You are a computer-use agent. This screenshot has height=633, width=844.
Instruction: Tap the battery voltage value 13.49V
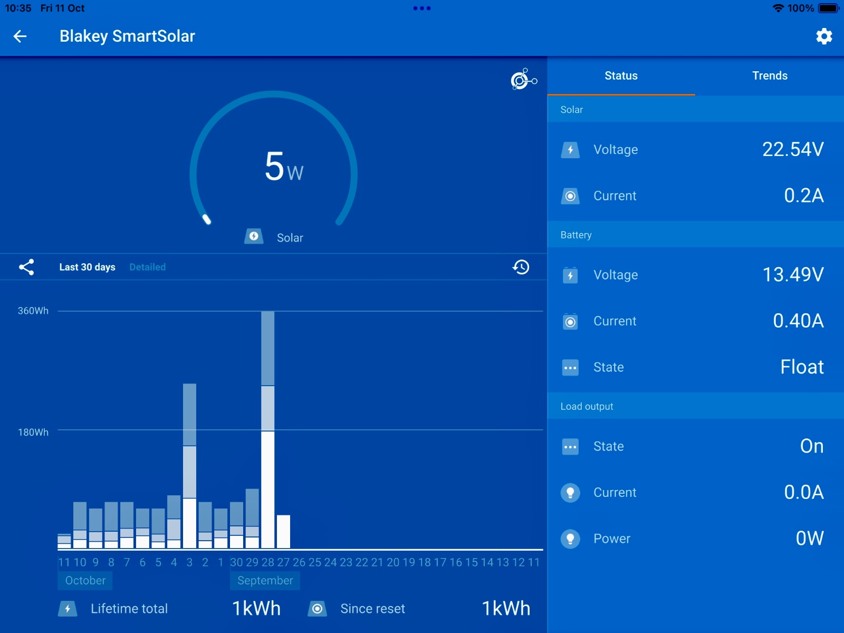(x=793, y=274)
